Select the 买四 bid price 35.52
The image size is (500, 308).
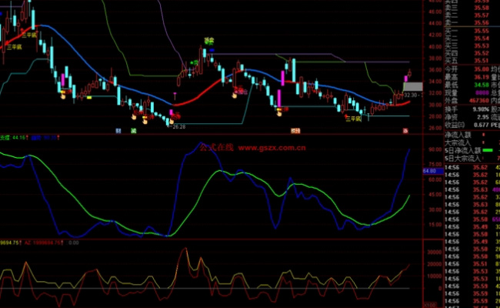[482, 53]
